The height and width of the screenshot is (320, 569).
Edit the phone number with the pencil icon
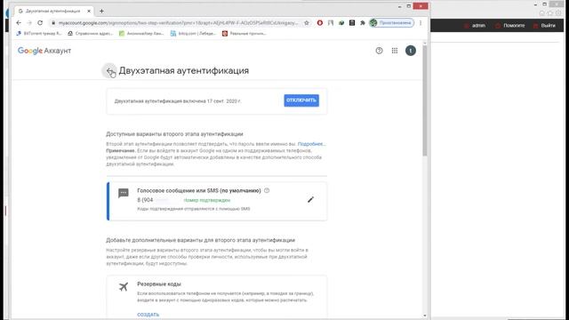tap(310, 199)
